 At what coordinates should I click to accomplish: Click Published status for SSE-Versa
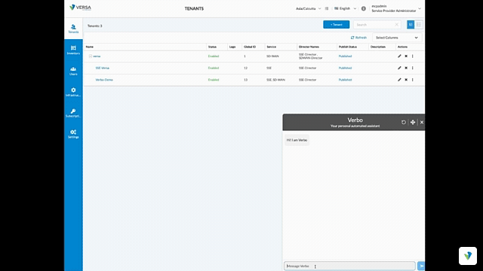pyautogui.click(x=345, y=68)
